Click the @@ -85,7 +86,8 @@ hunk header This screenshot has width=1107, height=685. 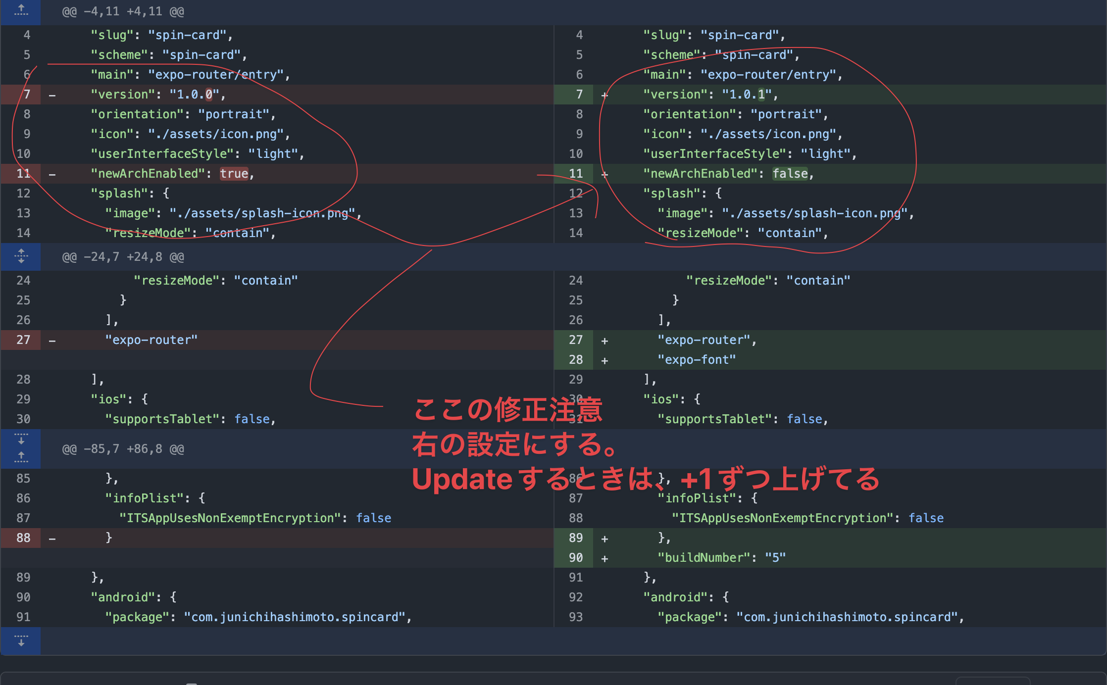123,448
